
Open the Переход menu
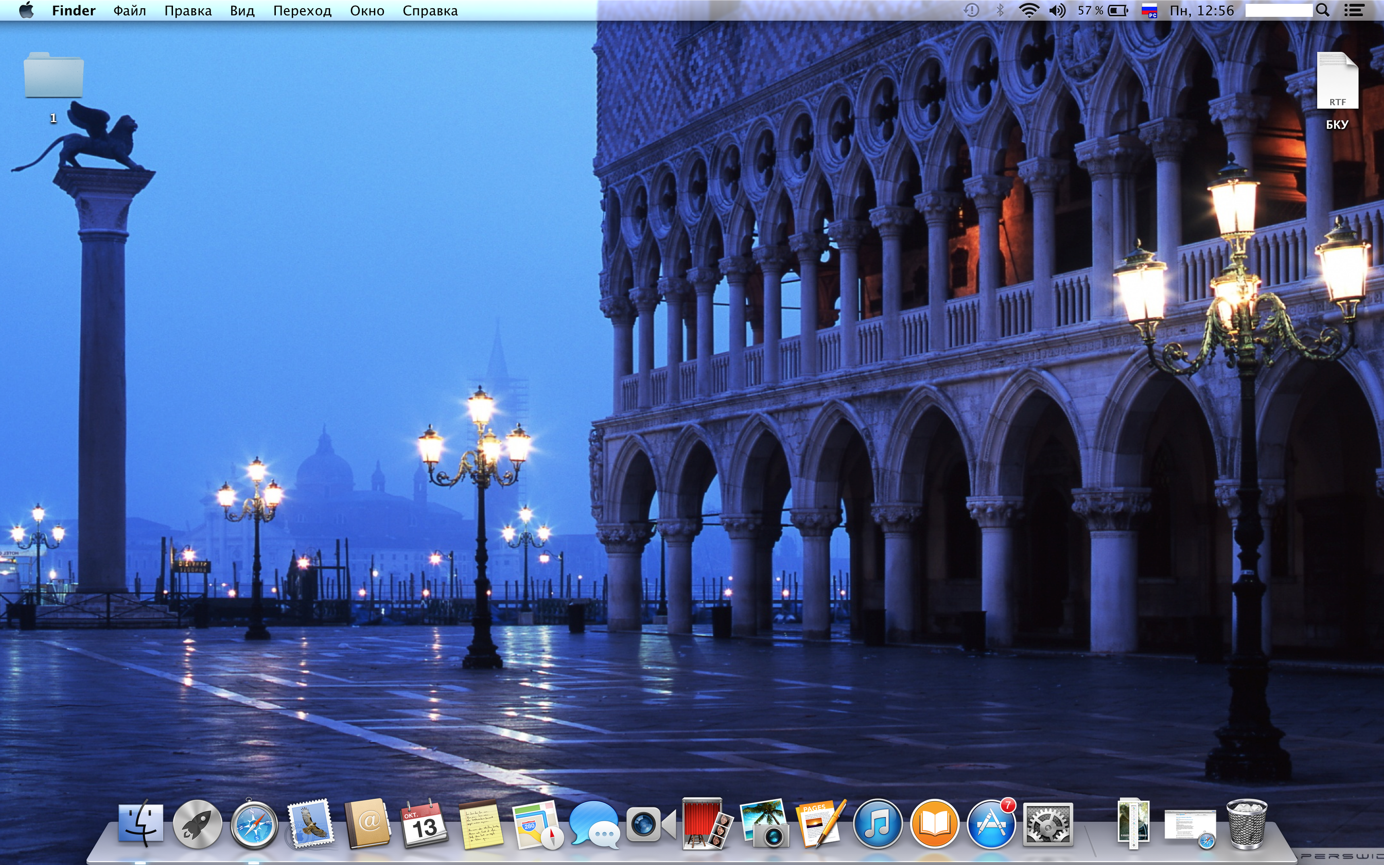[x=302, y=10]
